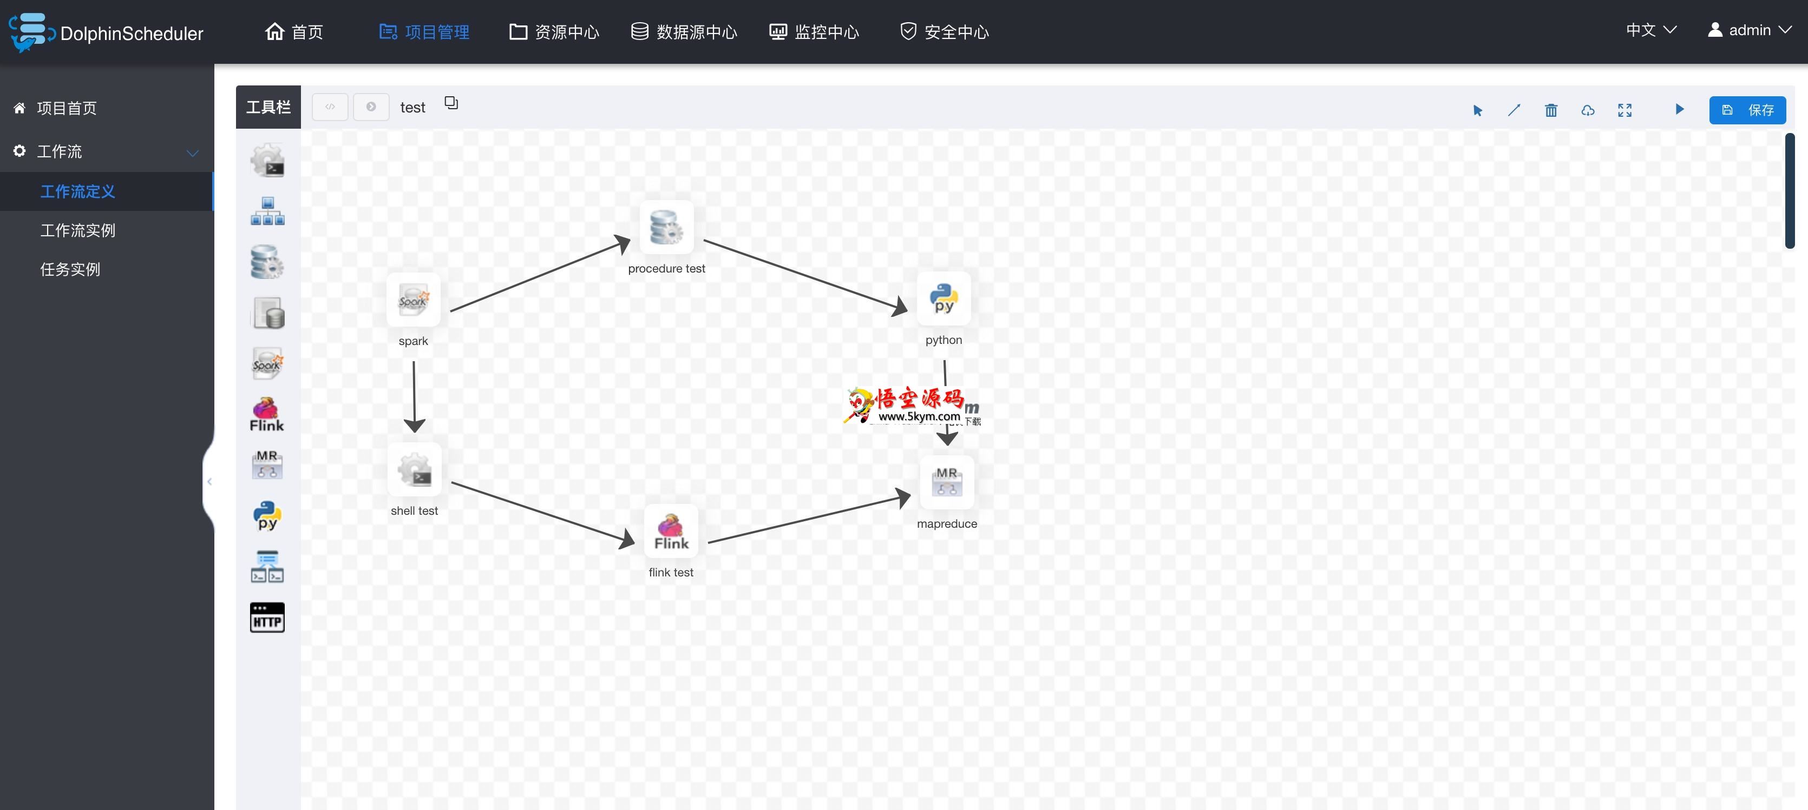The width and height of the screenshot is (1808, 810).
Task: Enable pointer/select tool mode
Action: coord(1477,108)
